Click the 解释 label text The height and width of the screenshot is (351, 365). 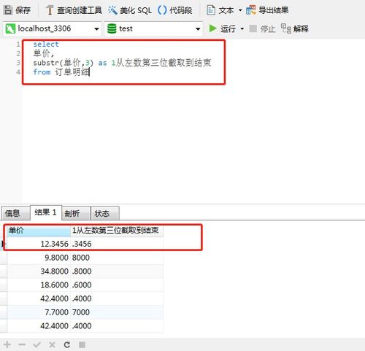301,28
